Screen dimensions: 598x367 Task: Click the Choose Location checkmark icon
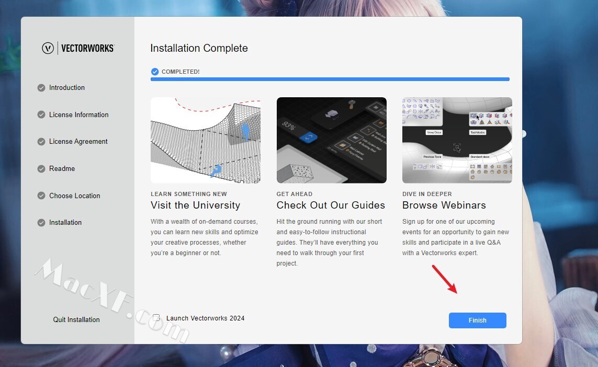click(x=41, y=196)
